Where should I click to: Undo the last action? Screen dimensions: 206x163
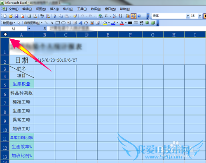[82, 16]
